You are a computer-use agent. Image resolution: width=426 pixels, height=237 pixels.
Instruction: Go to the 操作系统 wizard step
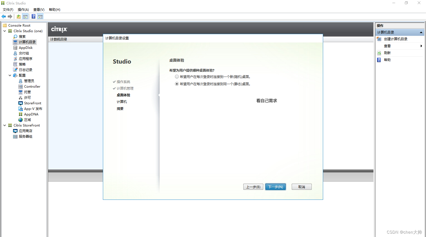click(123, 82)
